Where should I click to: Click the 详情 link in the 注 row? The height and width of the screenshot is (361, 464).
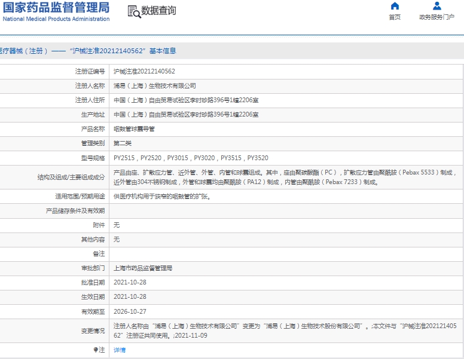click(120, 350)
